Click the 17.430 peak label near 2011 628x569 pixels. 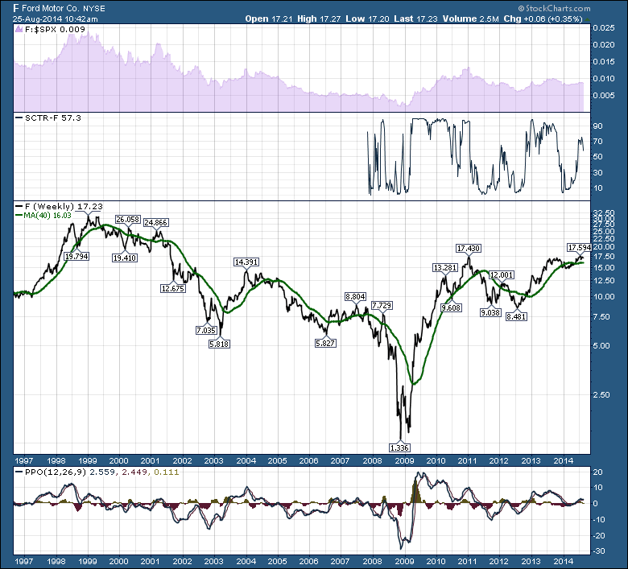[x=469, y=248]
